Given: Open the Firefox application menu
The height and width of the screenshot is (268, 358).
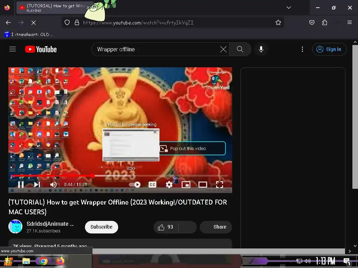Looking at the screenshot, I should [350, 22].
